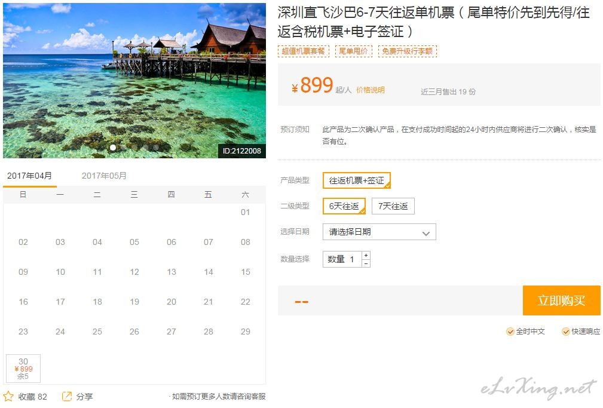Click calendar date 29
The image size is (603, 408).
coord(246,332)
